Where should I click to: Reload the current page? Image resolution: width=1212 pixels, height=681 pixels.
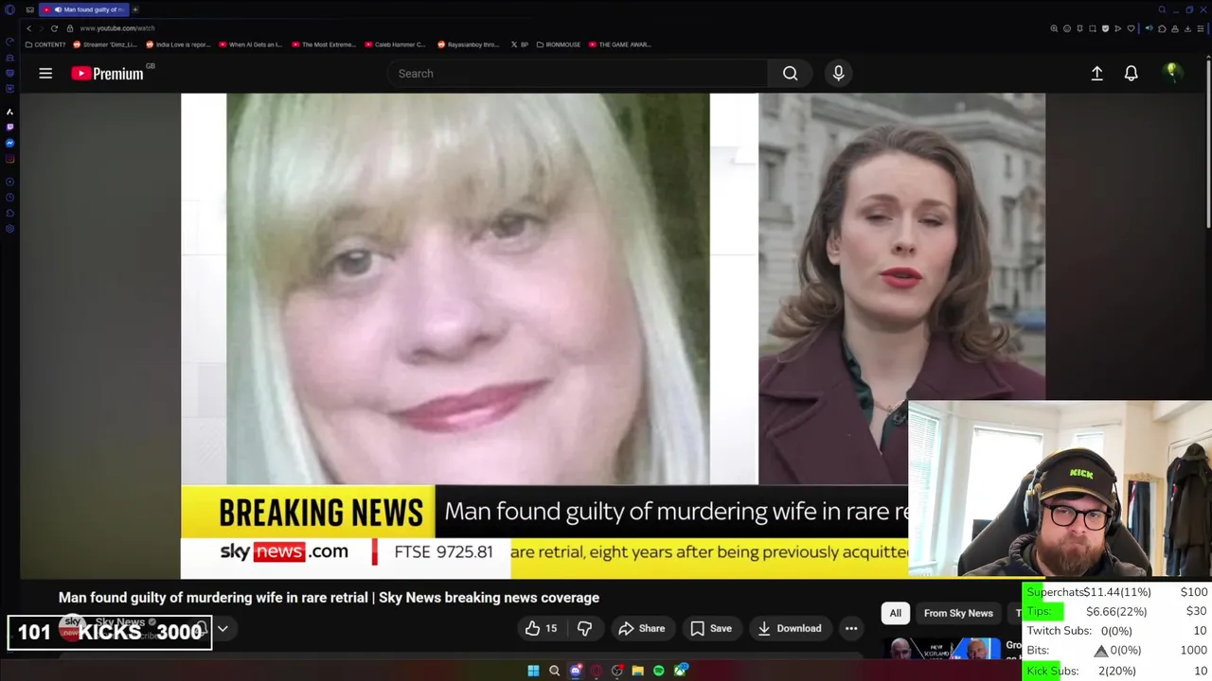tap(54, 28)
